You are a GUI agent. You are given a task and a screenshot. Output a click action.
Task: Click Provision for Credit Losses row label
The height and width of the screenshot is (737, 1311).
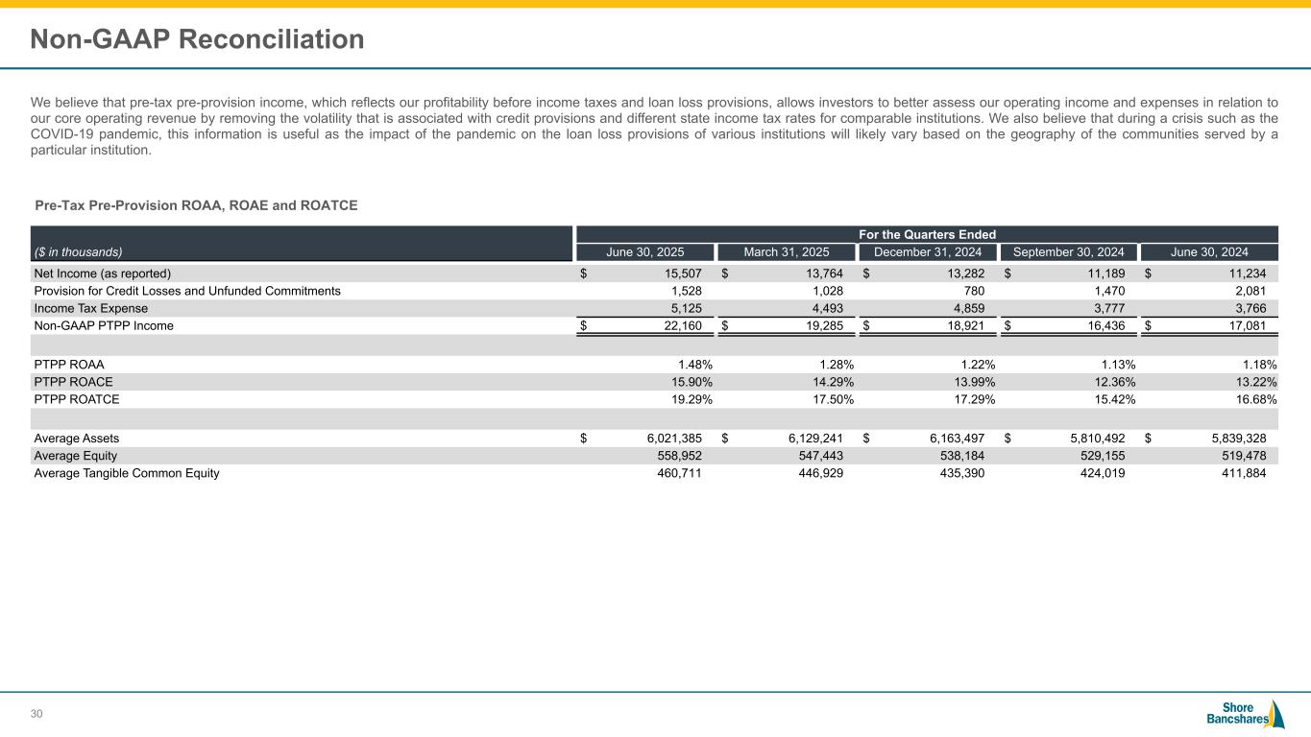point(186,291)
